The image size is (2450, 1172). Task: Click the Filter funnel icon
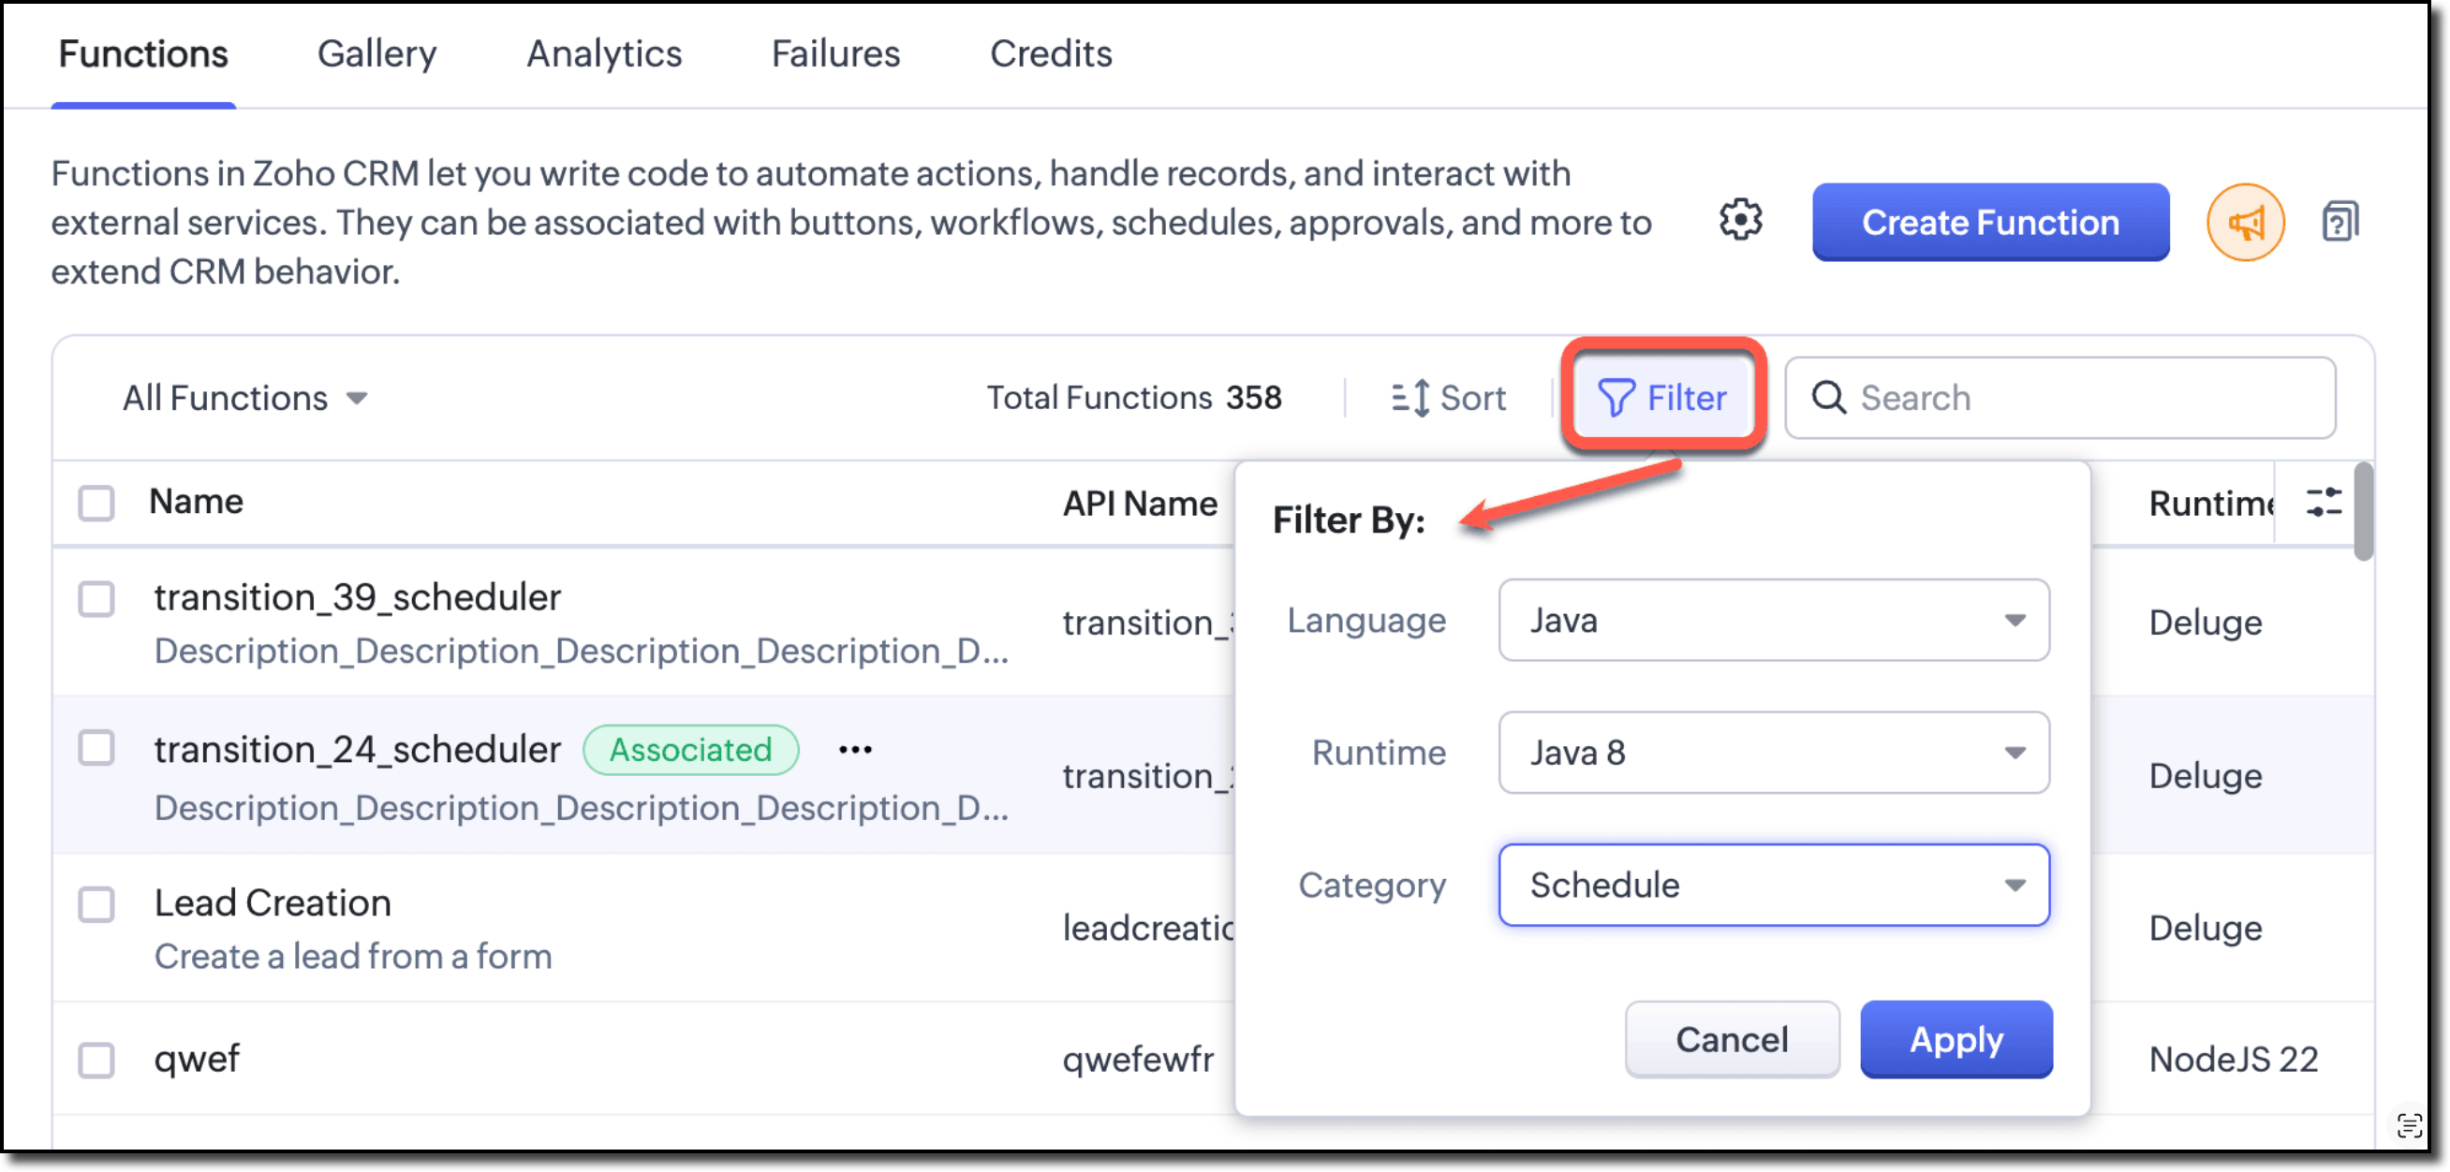tap(1616, 397)
